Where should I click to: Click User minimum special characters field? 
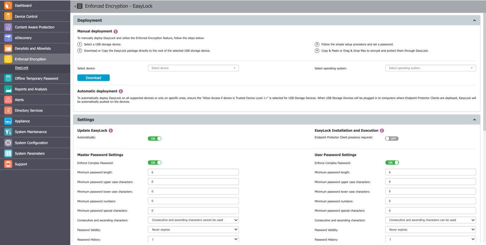(x=430, y=211)
